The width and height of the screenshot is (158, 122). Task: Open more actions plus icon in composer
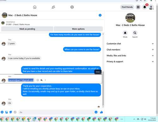click(2, 112)
